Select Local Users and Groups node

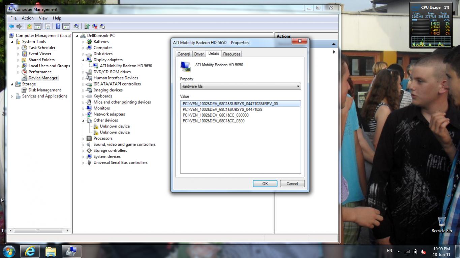click(49, 66)
